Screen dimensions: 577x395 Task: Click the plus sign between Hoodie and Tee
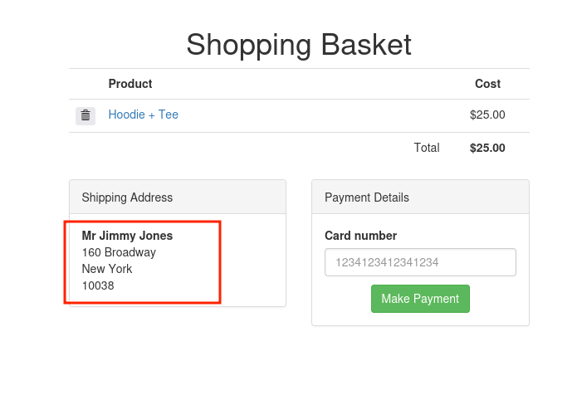pyautogui.click(x=152, y=115)
